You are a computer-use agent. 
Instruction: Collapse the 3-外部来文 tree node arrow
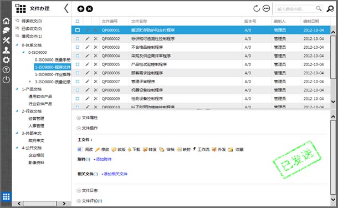click(x=17, y=133)
